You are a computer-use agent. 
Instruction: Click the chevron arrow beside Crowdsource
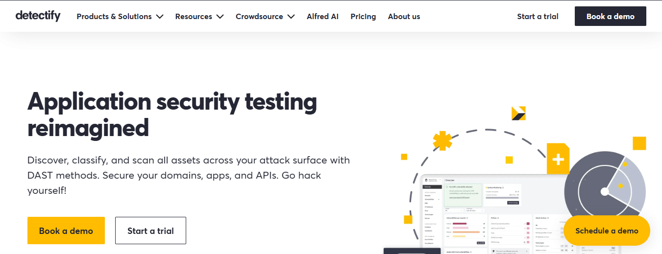click(291, 17)
